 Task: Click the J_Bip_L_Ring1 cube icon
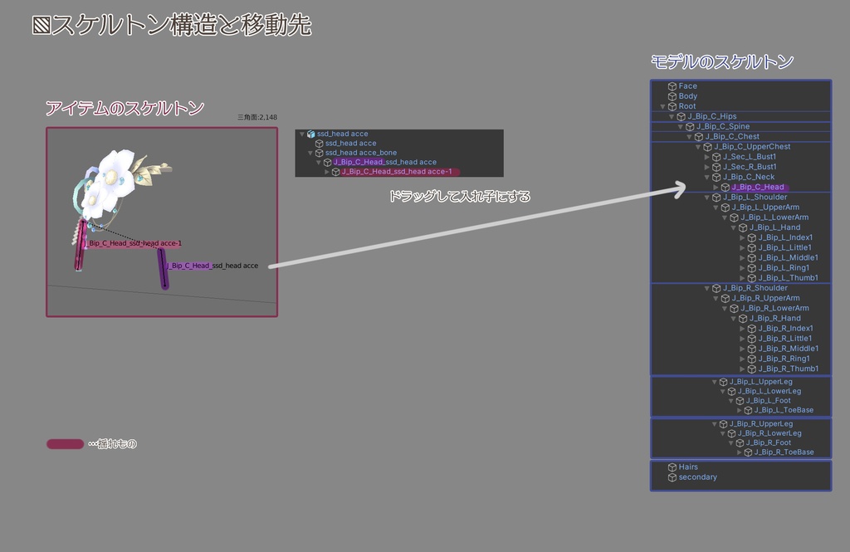tap(752, 268)
